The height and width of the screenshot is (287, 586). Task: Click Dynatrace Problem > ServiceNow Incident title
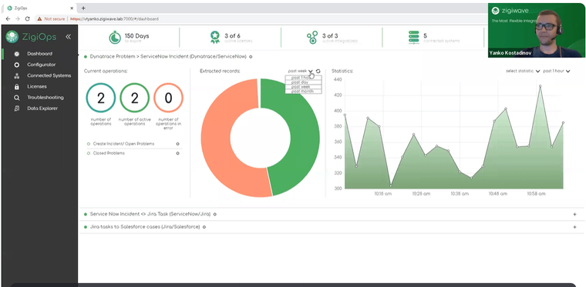[168, 57]
